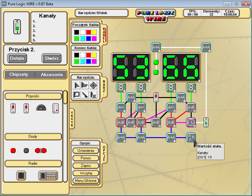
Task: Switch to the Akcesoria tab
Action: pos(52,75)
